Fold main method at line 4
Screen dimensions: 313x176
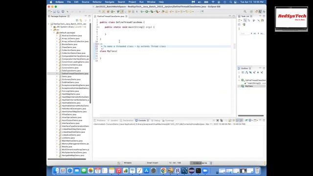[99, 27]
